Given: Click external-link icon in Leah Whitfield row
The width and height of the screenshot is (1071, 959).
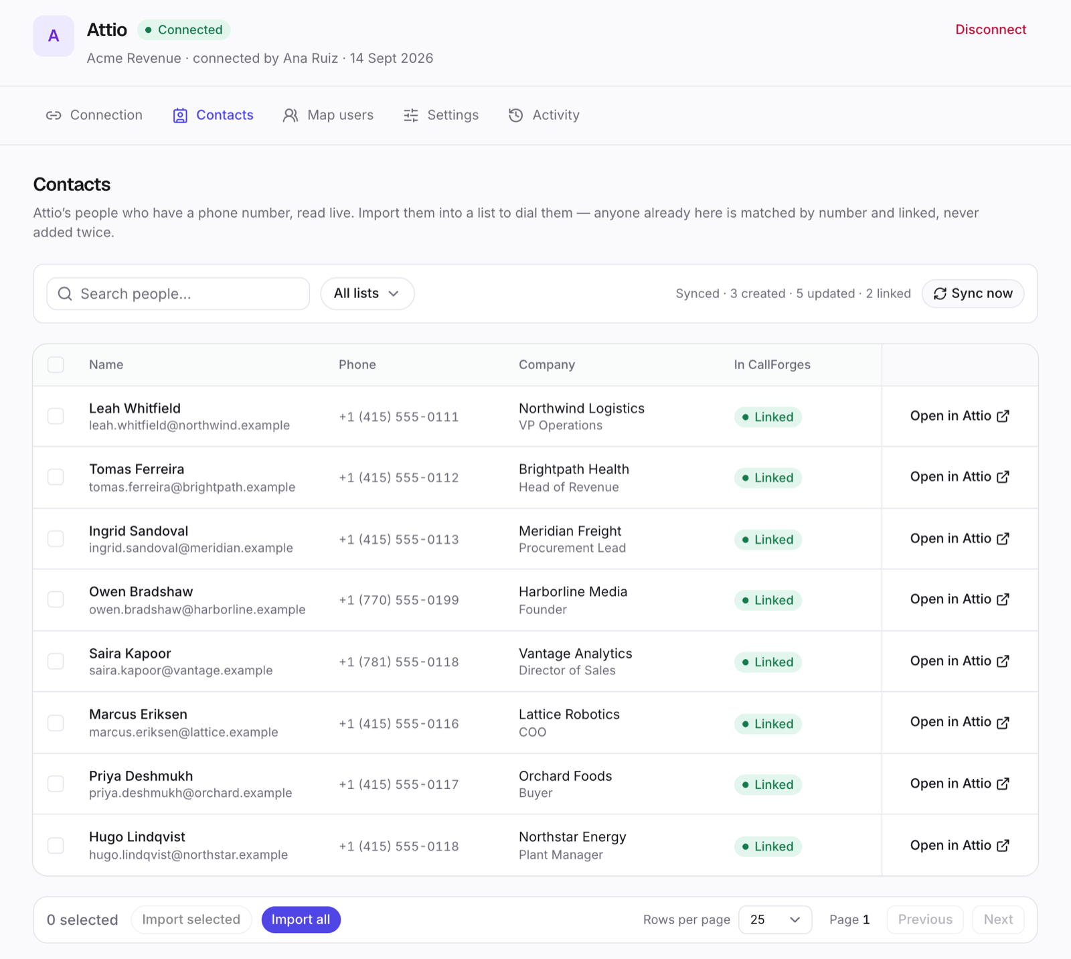Looking at the screenshot, I should [1003, 416].
